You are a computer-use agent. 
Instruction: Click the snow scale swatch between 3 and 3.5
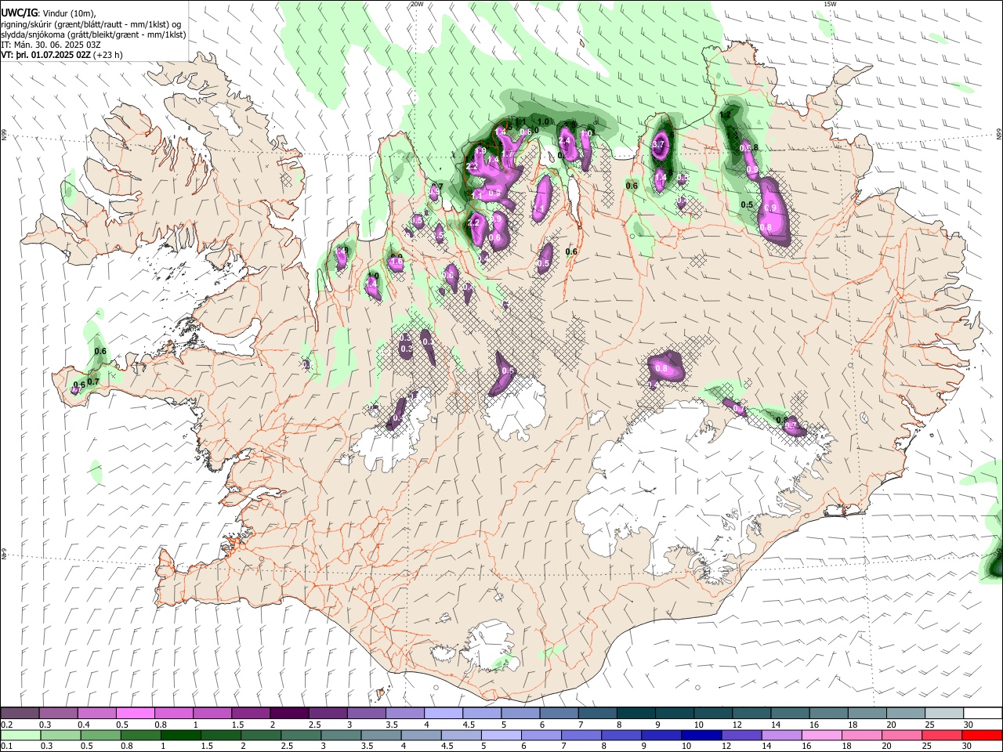(x=366, y=714)
